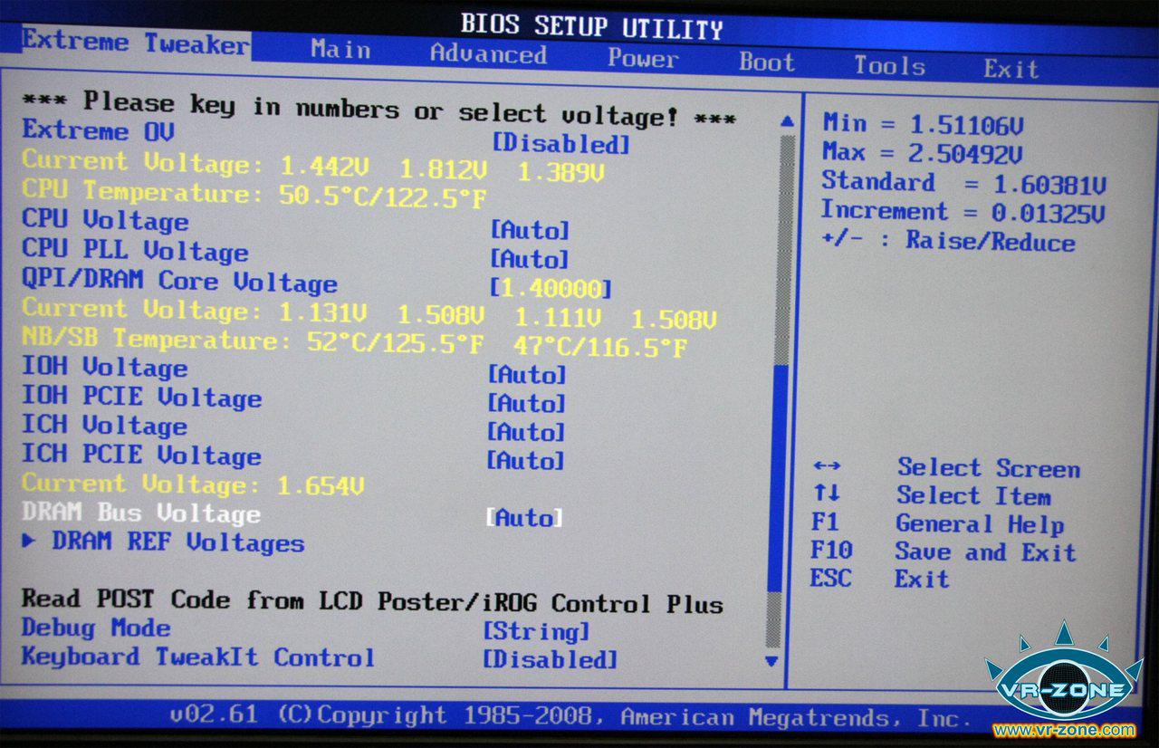Open ICH Voltage Auto setting
Image resolution: width=1159 pixels, height=748 pixels.
[x=526, y=432]
